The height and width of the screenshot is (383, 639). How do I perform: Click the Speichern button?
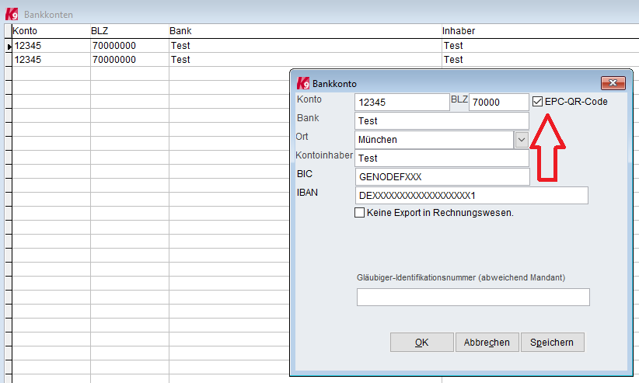pyautogui.click(x=552, y=343)
